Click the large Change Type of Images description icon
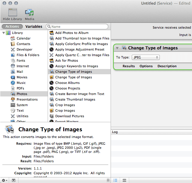Image resolution: width=192 pixels, height=183 pixels. (x=9, y=129)
